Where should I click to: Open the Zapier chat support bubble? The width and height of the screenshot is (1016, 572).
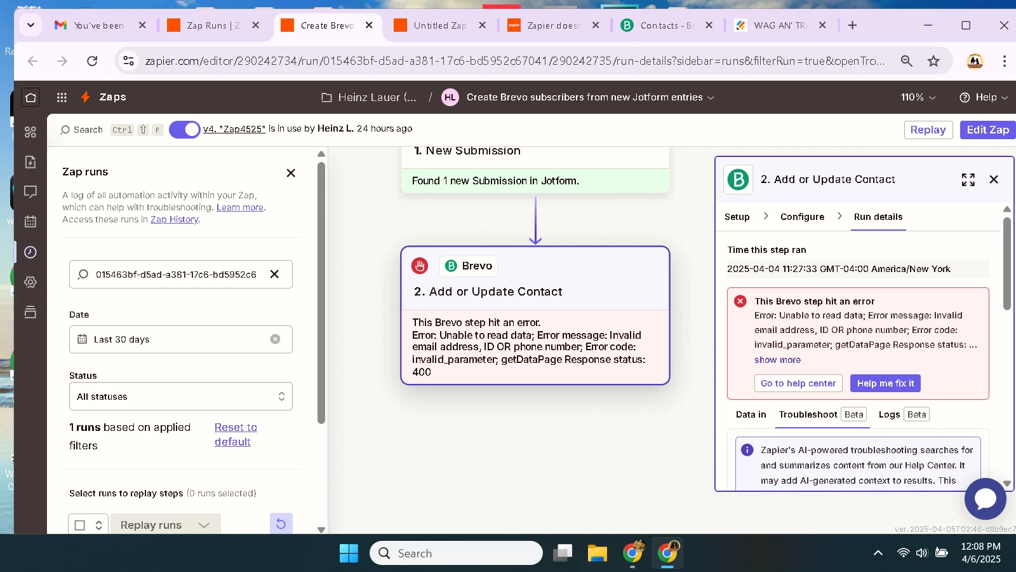(x=985, y=499)
